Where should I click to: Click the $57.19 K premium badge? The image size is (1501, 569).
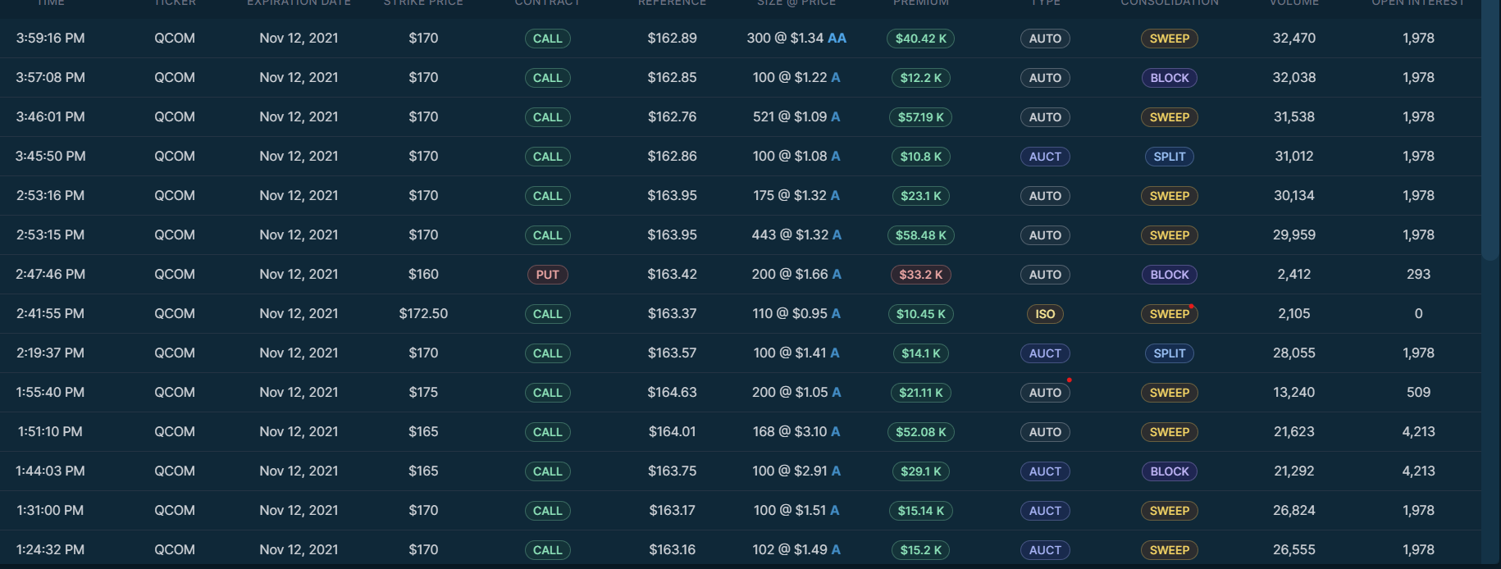pos(920,117)
